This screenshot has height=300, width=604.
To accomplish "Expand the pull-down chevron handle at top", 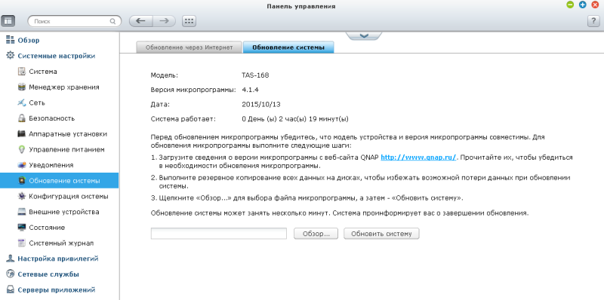I will pos(364,35).
